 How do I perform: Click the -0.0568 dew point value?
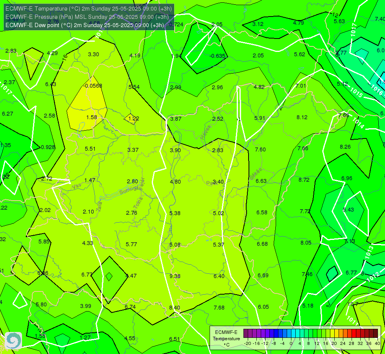(x=92, y=86)
